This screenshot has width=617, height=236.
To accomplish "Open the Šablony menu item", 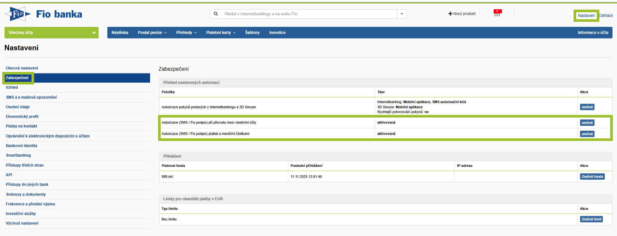I will [252, 32].
